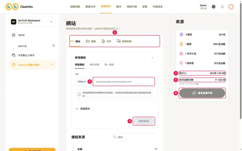This screenshot has height=151, width=242.
Task: Click the https:// protocol prefix
Action: 82,82
